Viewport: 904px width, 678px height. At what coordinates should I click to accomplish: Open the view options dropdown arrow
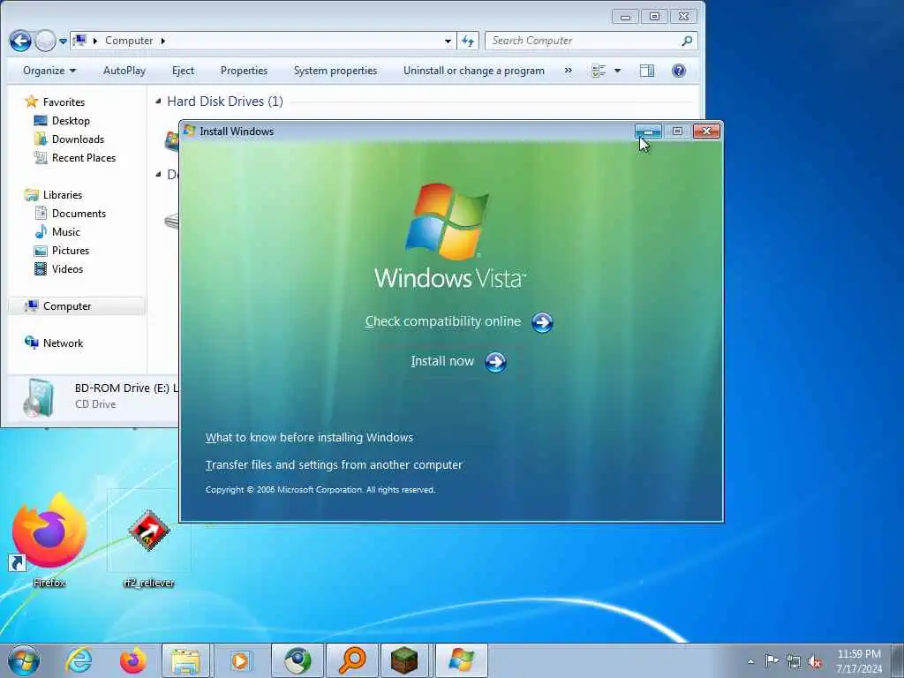coord(617,71)
